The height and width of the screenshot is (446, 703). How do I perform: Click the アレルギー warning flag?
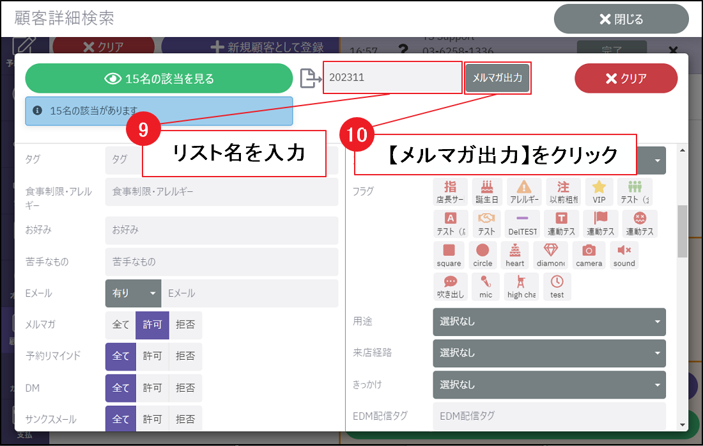523,191
